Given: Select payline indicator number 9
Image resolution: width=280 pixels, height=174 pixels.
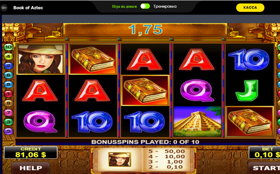Looking at the screenshot, I should [8, 103].
